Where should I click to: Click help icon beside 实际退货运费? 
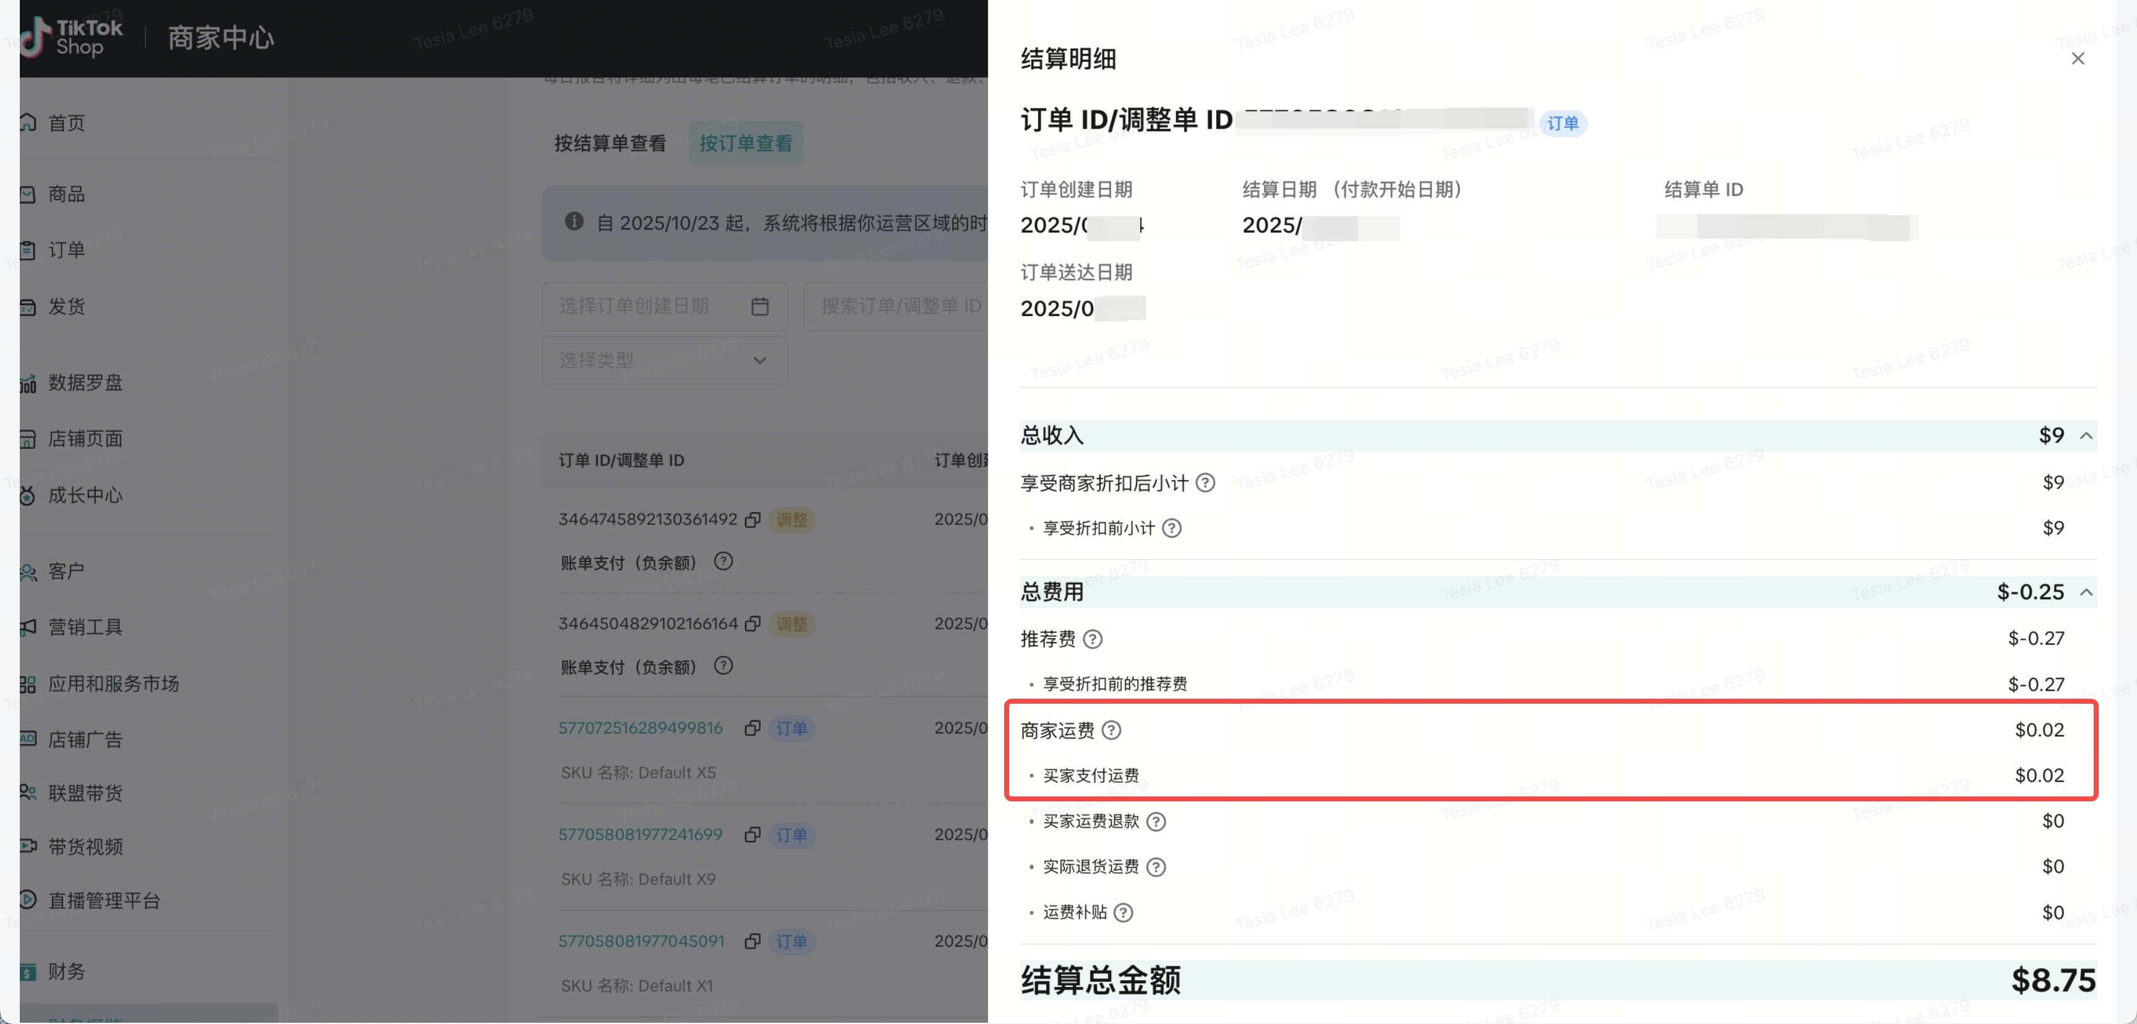point(1156,867)
